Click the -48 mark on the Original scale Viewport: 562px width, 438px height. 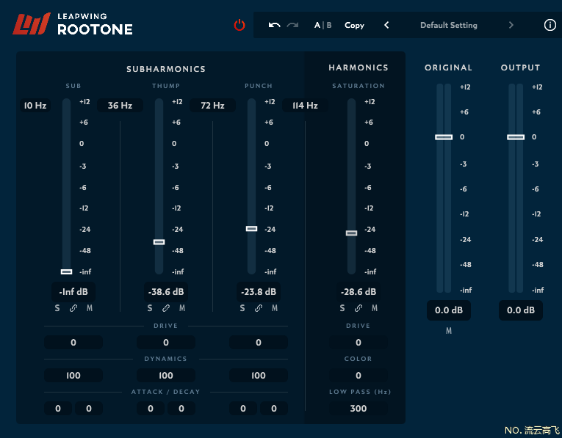point(466,265)
